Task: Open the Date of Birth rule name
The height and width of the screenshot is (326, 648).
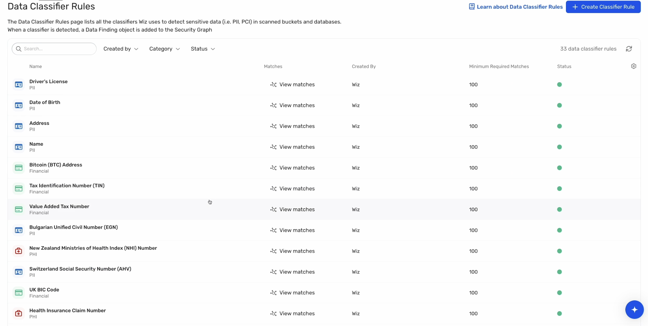Action: tap(45, 103)
